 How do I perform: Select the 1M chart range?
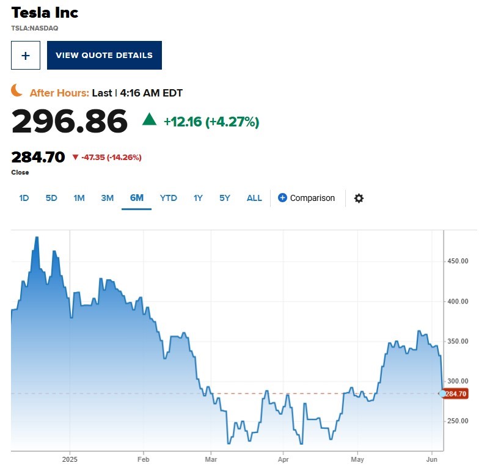point(79,198)
